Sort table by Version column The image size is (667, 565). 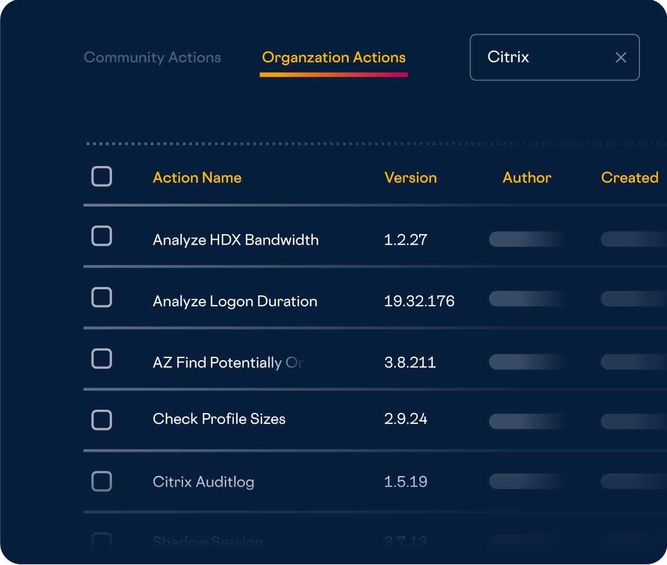point(410,178)
